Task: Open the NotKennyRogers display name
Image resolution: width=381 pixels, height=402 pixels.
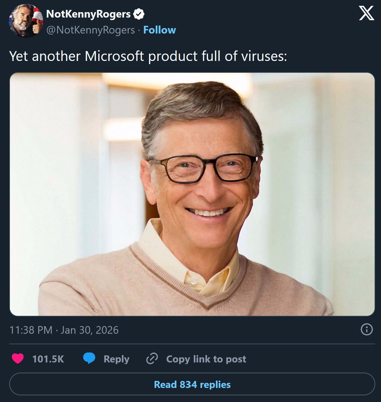Action: click(88, 14)
